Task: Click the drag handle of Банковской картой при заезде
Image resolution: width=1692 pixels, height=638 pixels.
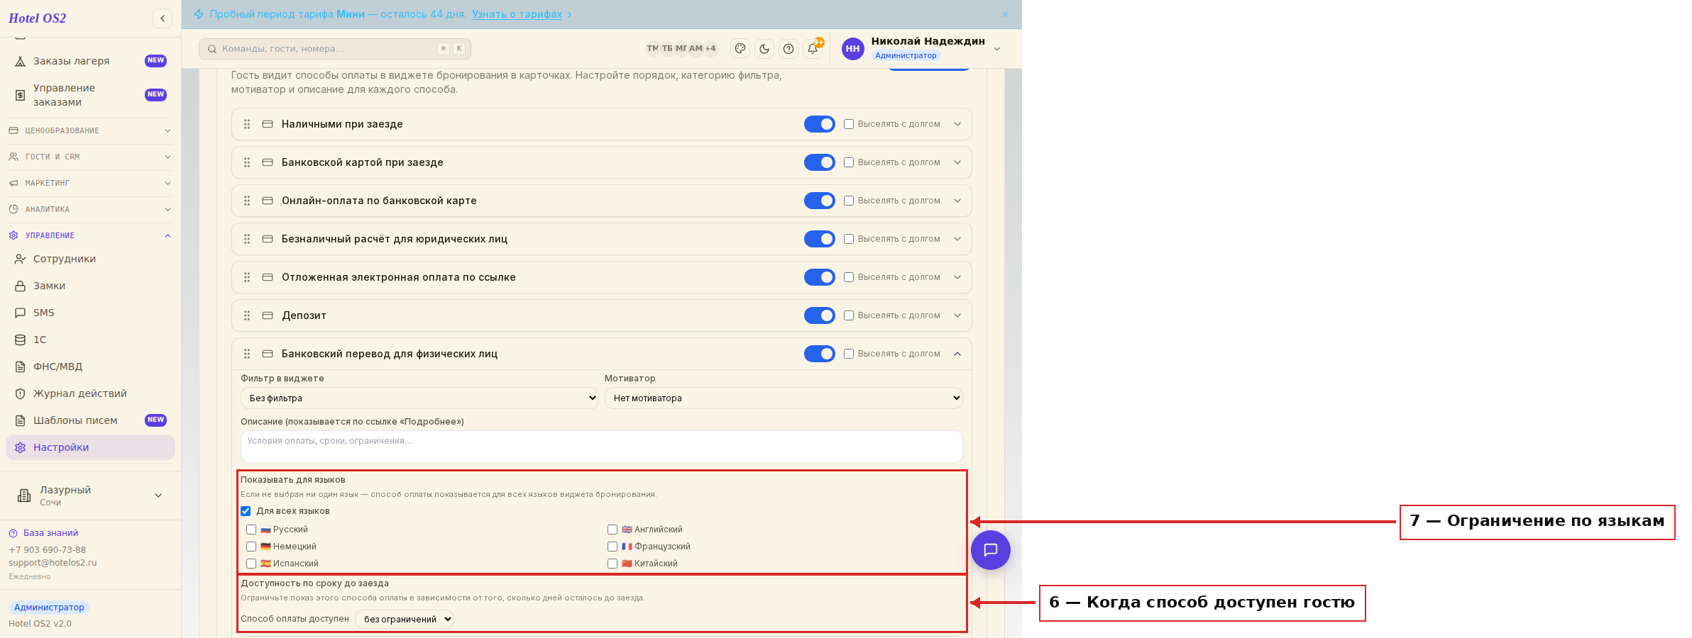Action: click(x=247, y=162)
